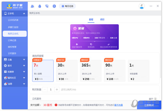Click the 星币 coin icon in sidebar

[5, 66]
